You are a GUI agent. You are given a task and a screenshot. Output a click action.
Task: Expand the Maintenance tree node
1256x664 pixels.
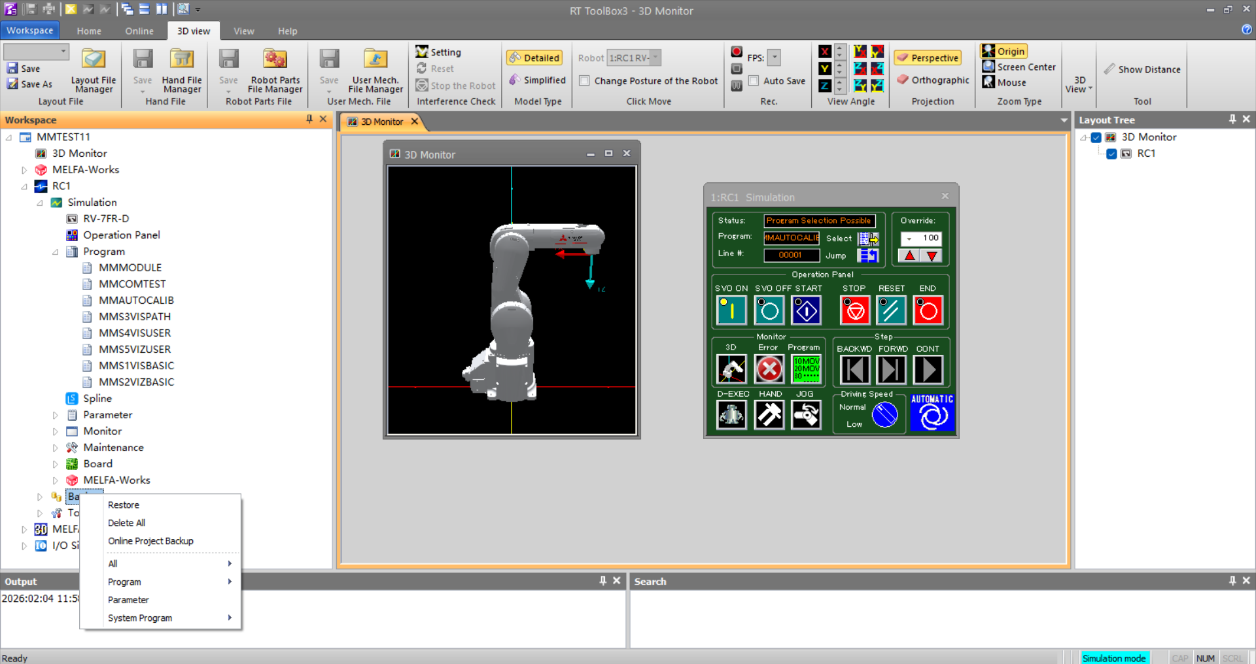[x=56, y=448]
